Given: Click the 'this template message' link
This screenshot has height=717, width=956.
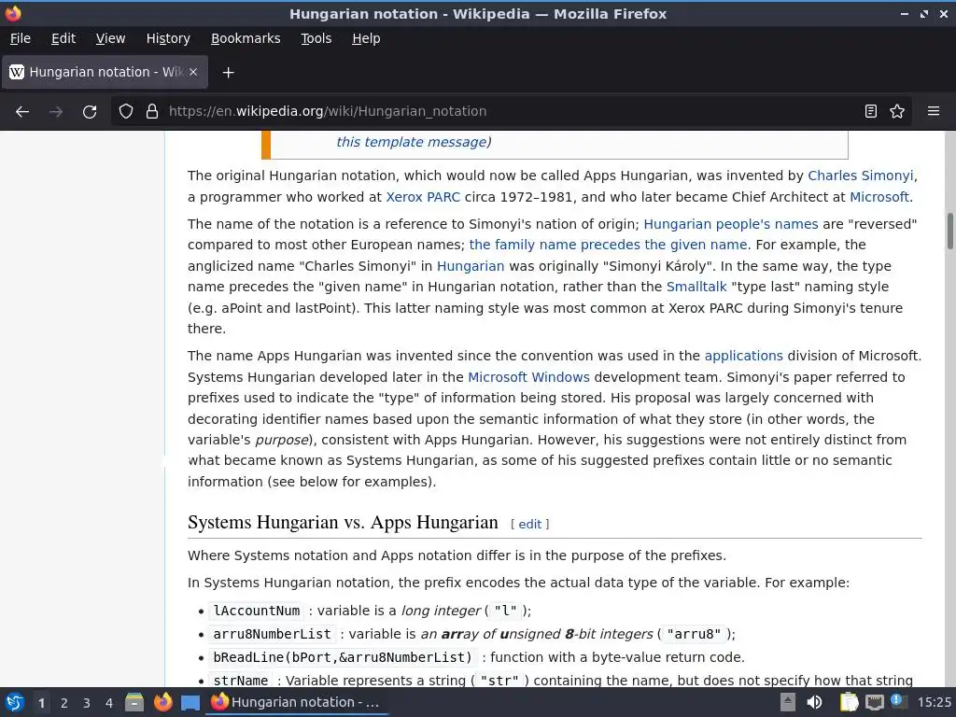Looking at the screenshot, I should pyautogui.click(x=412, y=142).
